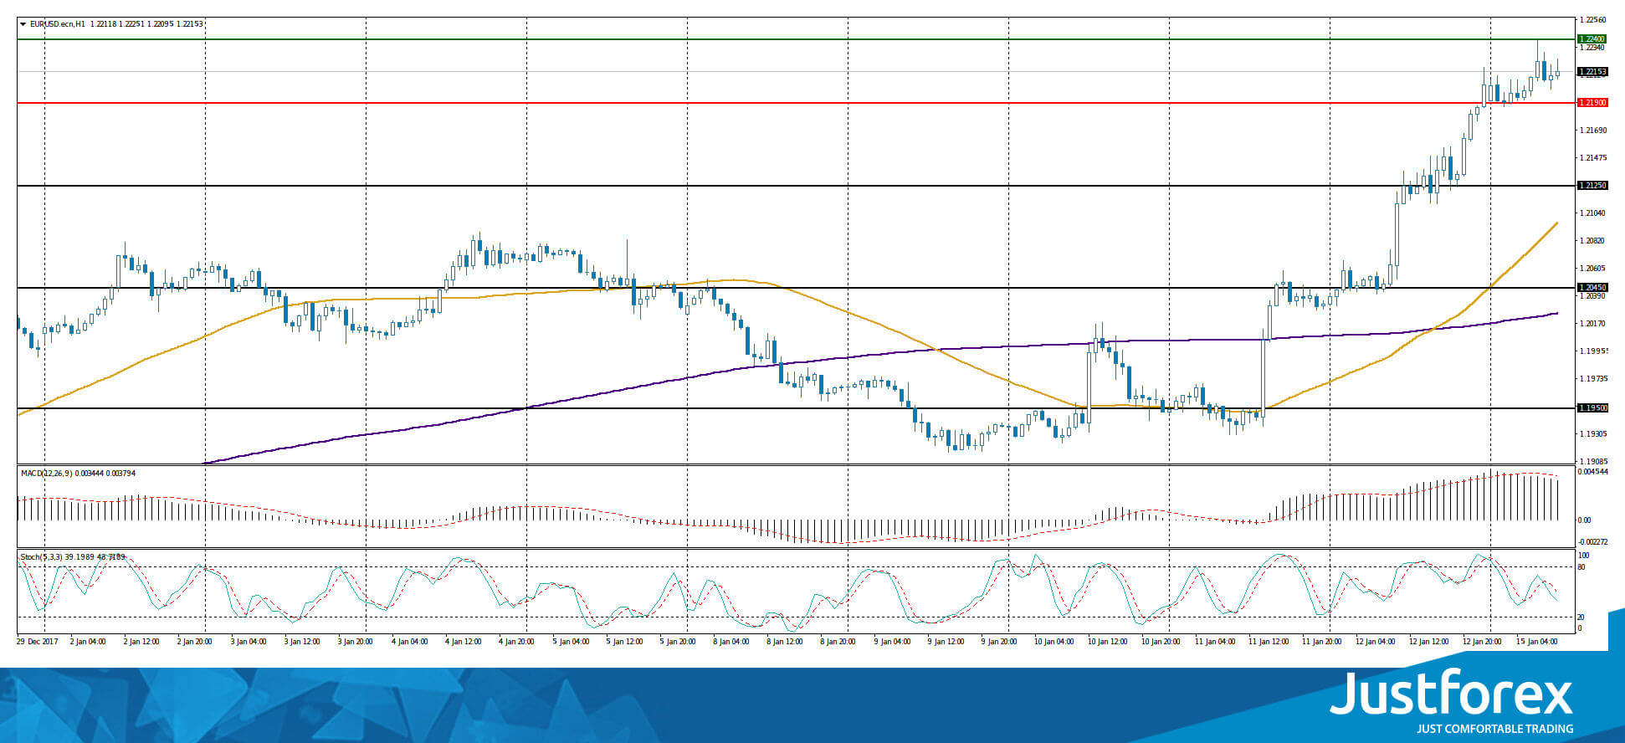Click the Stochastic scale value 20
The image size is (1625, 743).
tap(1581, 617)
